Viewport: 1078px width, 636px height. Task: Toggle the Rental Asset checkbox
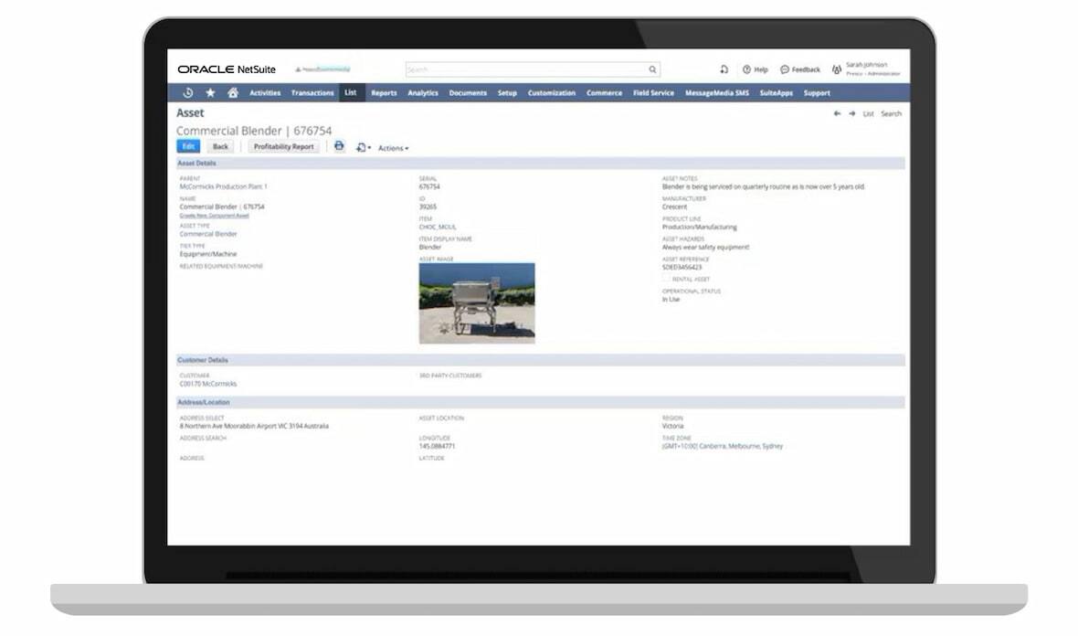666,279
